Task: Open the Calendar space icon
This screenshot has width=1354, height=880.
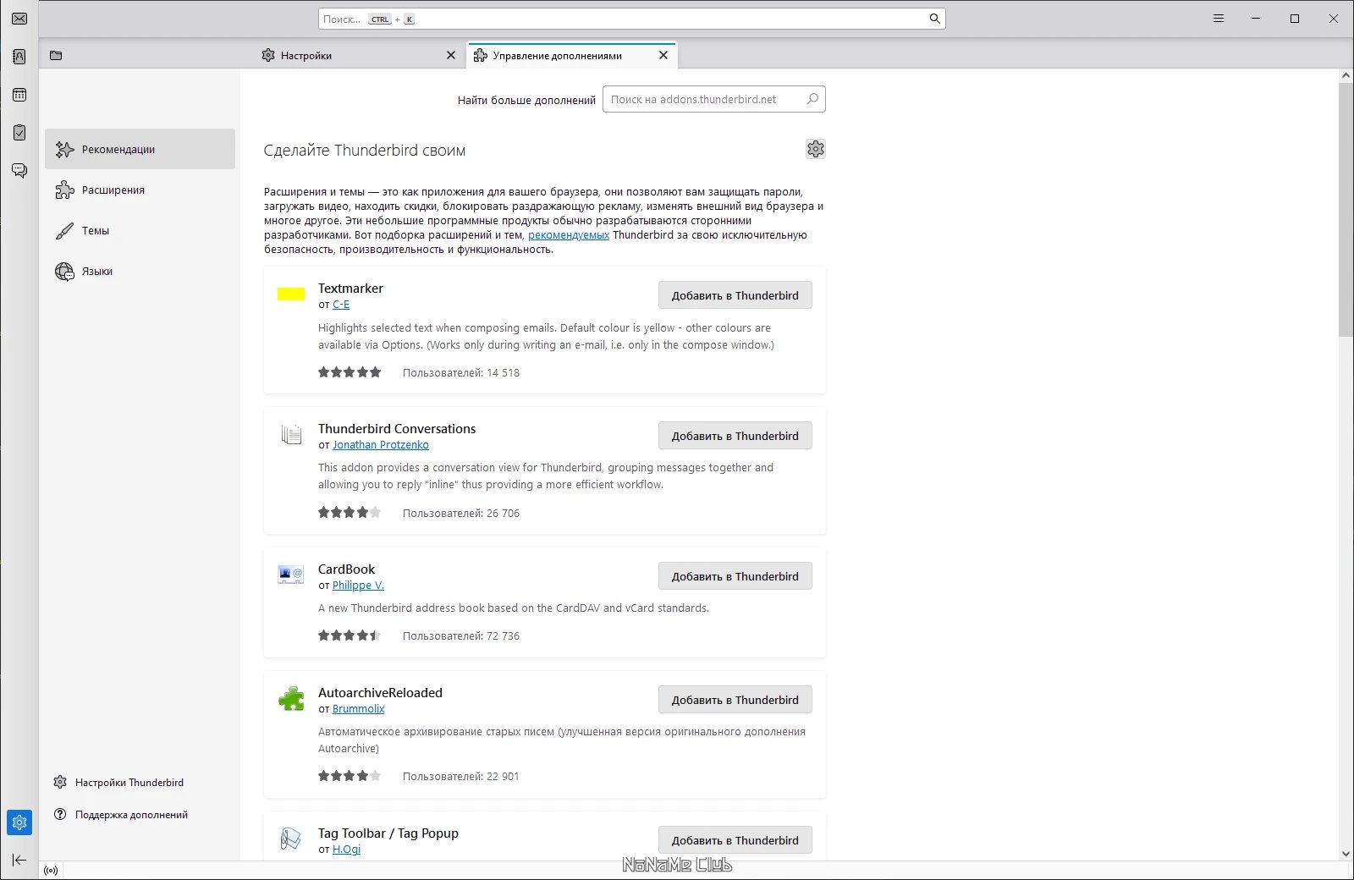Action: 19,95
